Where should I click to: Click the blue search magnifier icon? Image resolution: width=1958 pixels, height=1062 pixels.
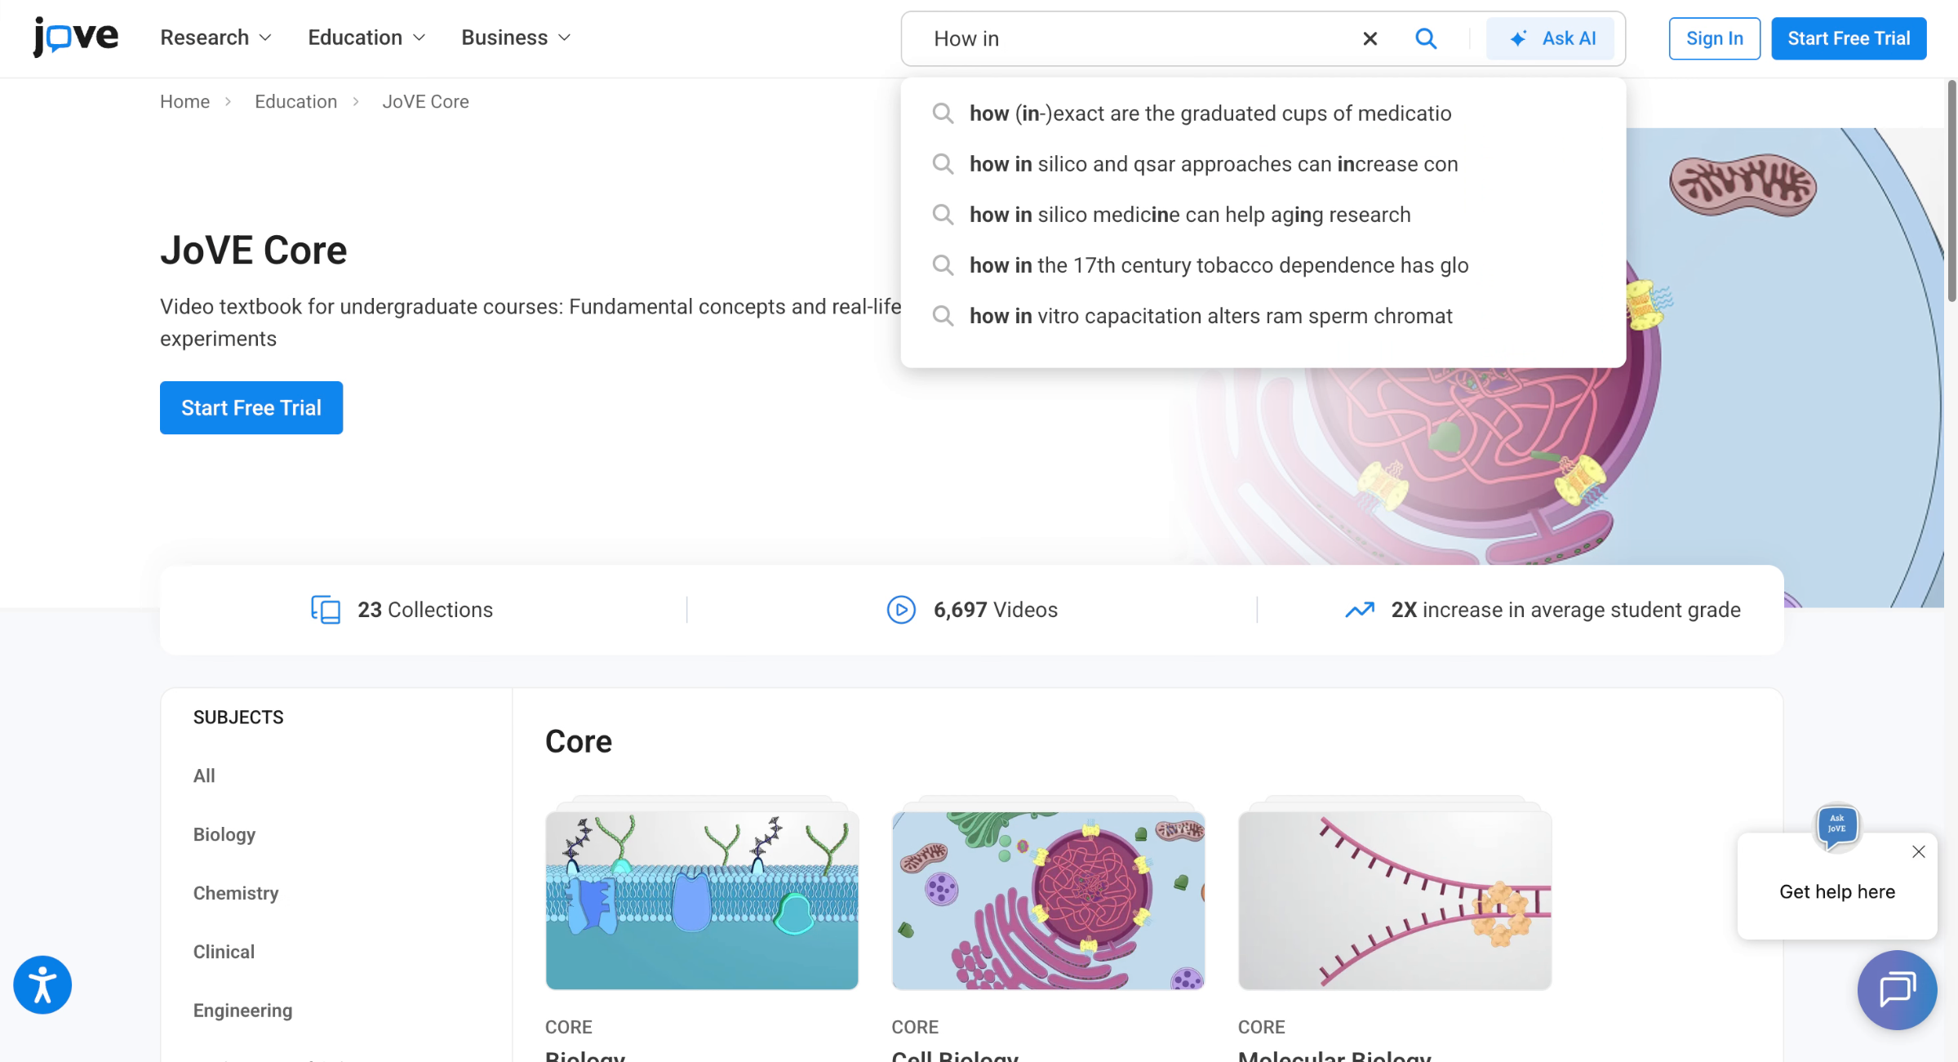[x=1425, y=38]
